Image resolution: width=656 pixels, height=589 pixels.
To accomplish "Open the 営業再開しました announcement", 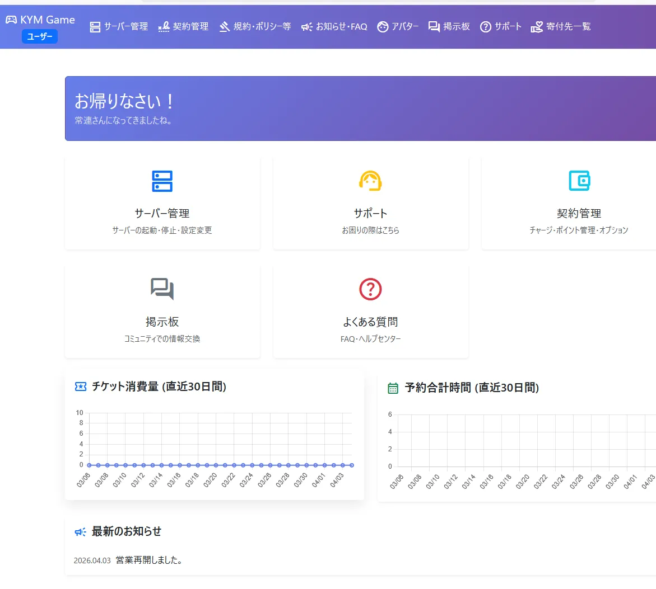I will point(149,560).
